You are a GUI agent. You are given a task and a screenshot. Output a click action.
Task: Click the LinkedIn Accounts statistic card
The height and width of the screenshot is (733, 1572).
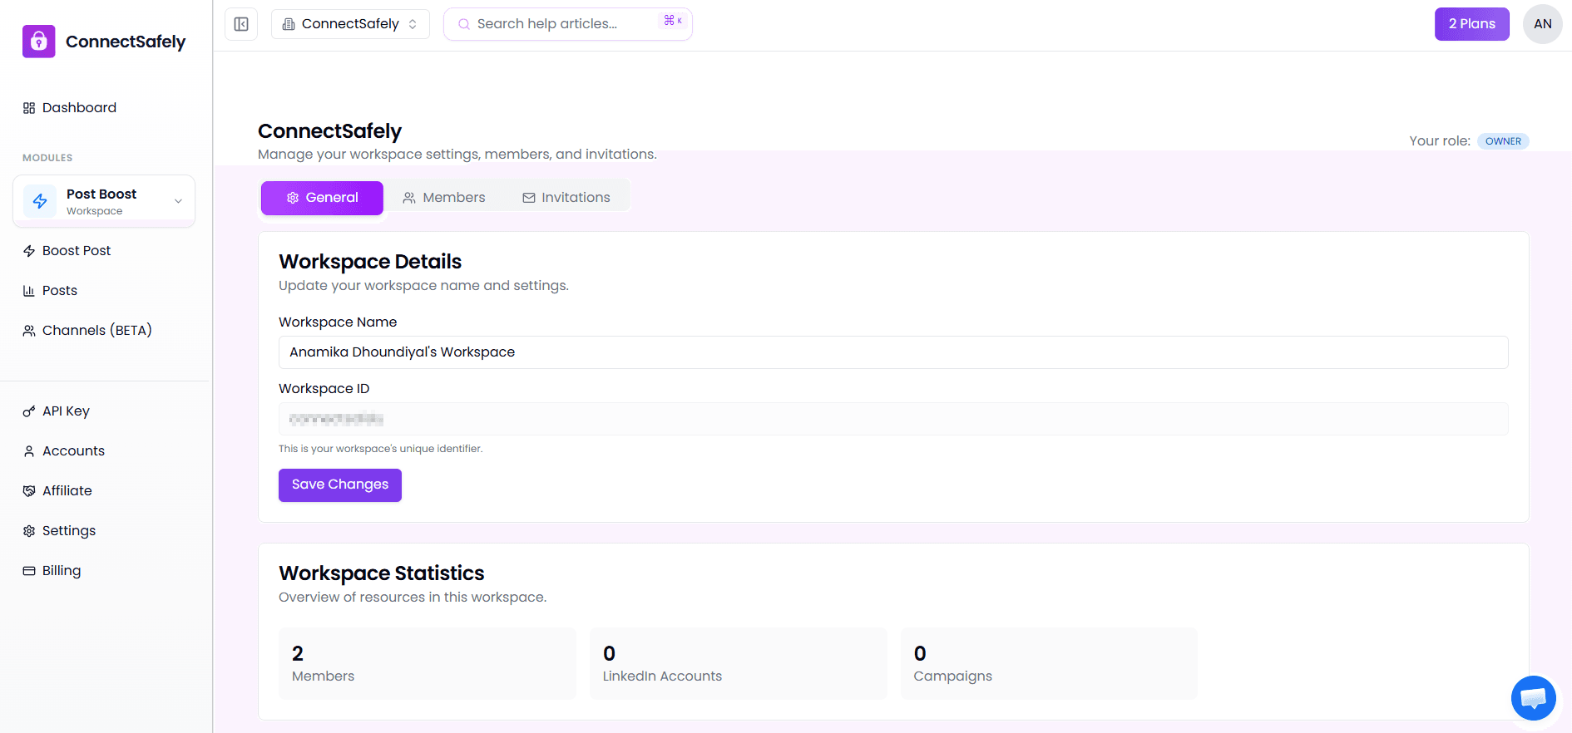click(739, 663)
